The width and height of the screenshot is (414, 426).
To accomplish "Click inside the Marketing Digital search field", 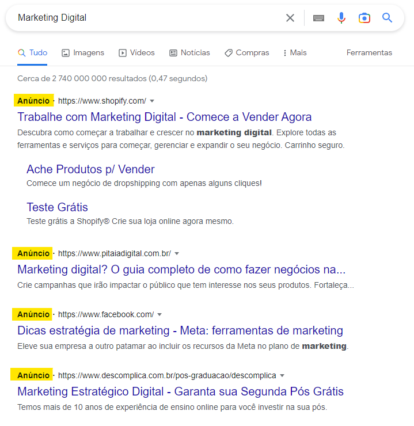I will point(144,18).
